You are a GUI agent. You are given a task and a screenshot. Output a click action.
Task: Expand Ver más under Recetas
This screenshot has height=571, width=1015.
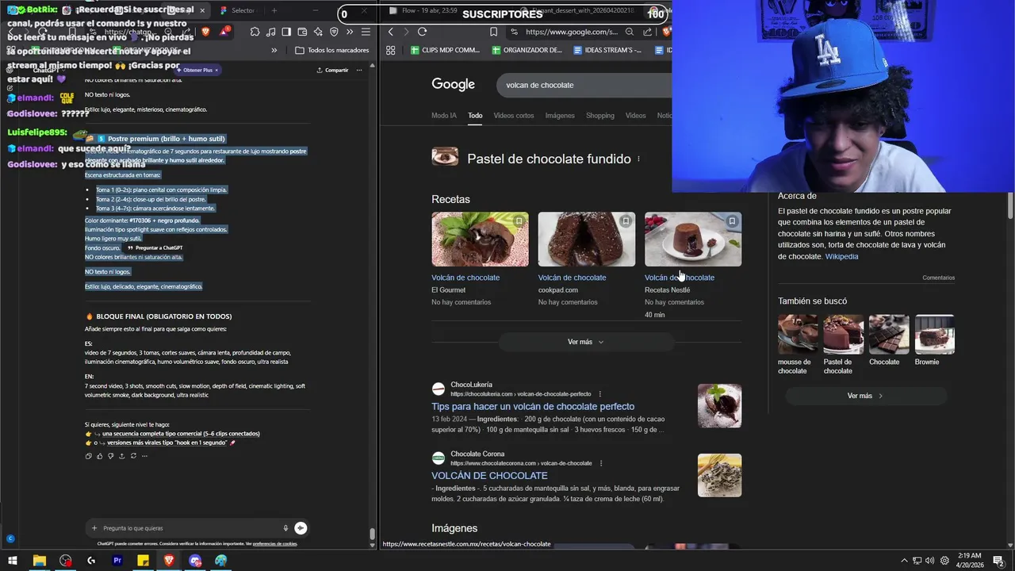[586, 342]
